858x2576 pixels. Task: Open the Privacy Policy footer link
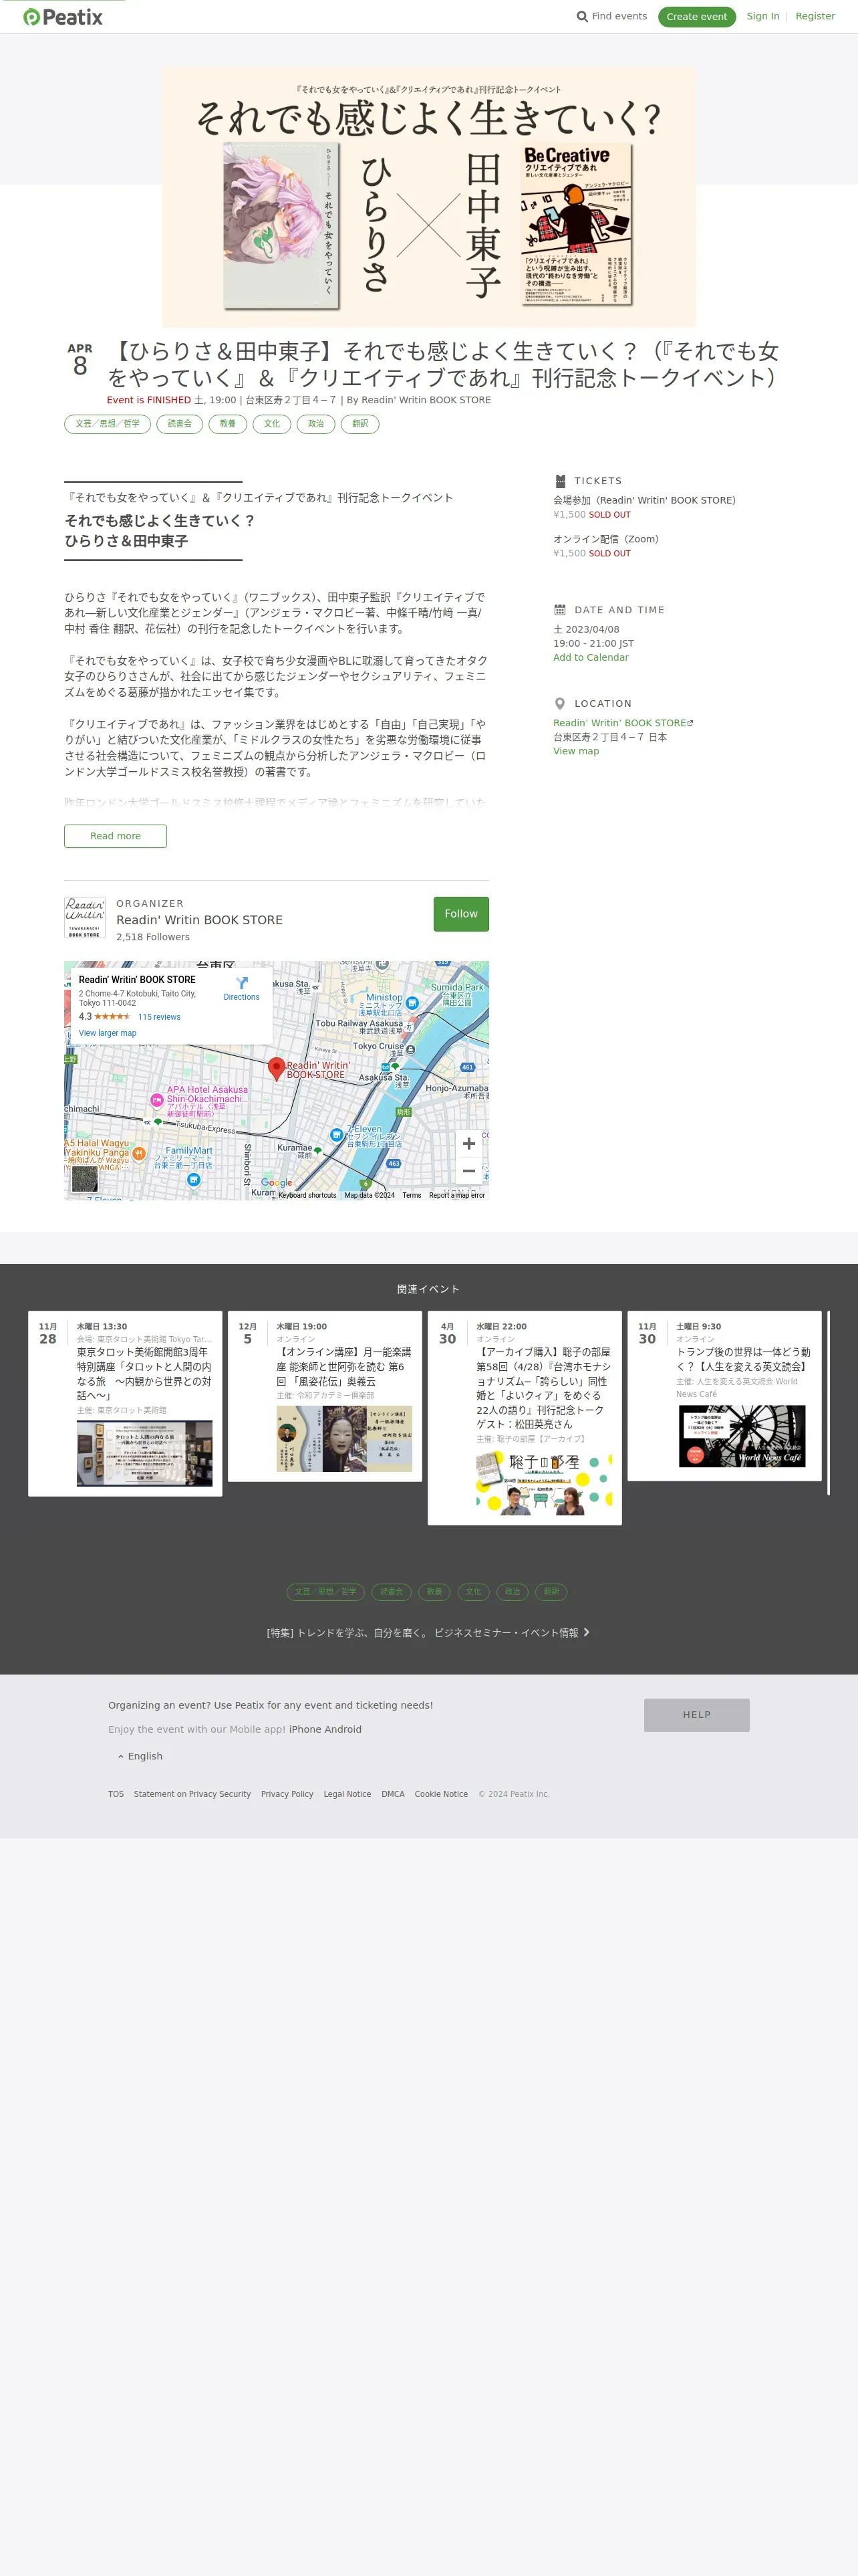tap(287, 1794)
